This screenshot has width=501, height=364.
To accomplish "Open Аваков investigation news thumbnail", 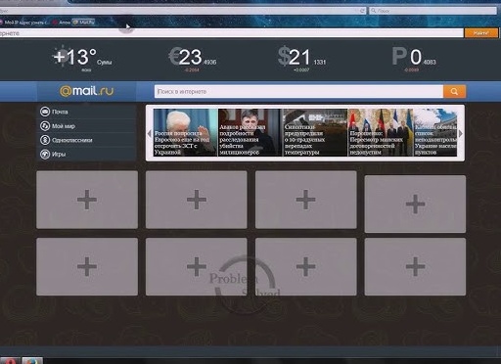I will pyautogui.click(x=250, y=132).
